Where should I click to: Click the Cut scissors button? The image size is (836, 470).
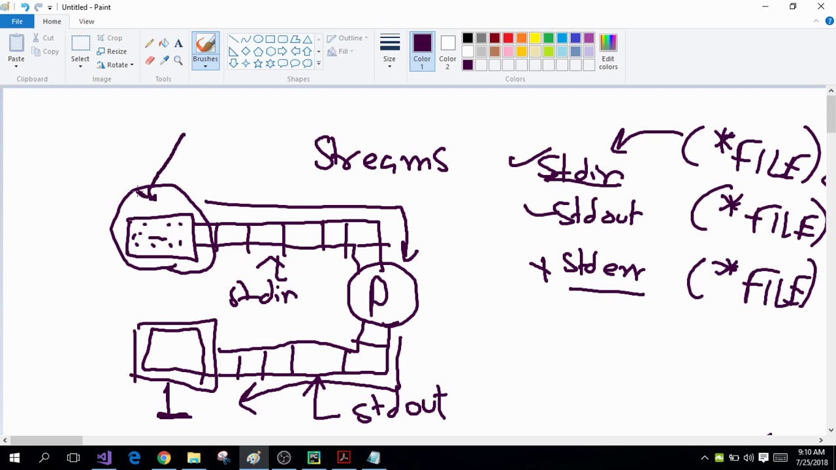pos(43,38)
